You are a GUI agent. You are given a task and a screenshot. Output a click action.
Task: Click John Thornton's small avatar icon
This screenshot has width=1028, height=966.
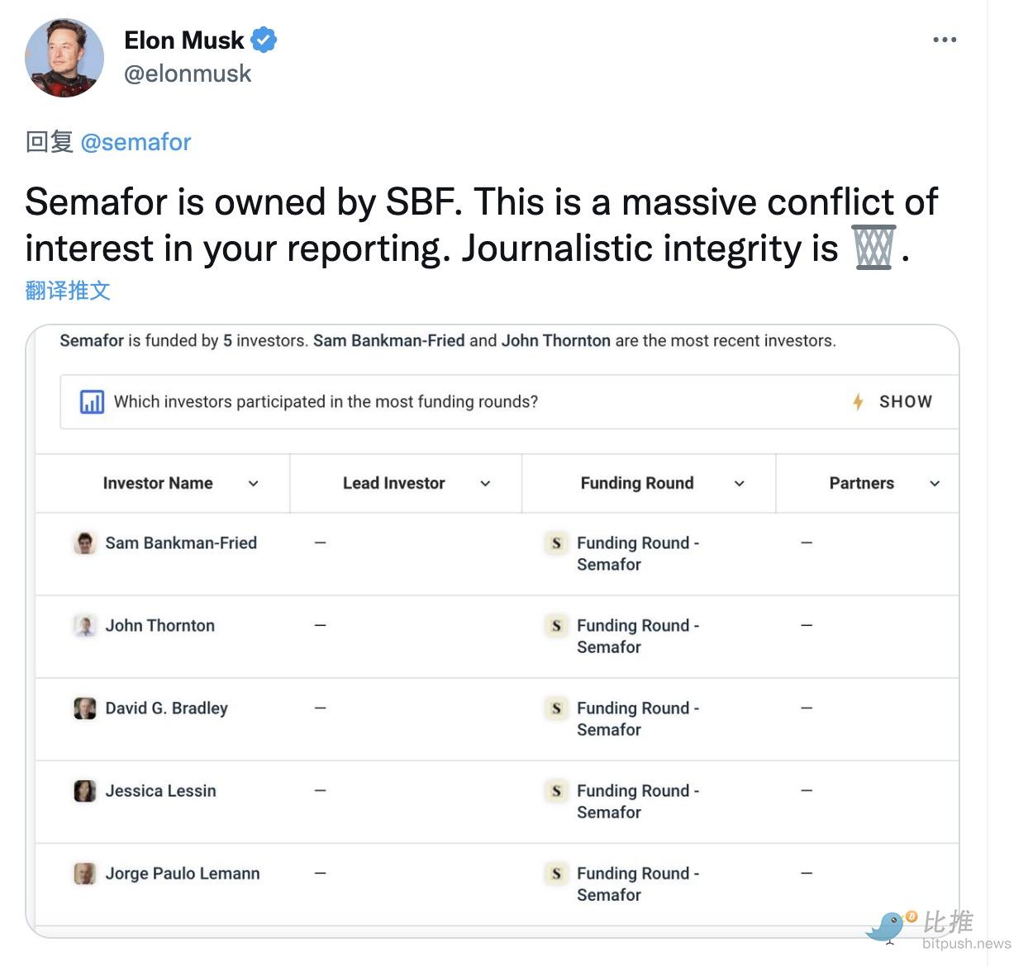click(85, 626)
